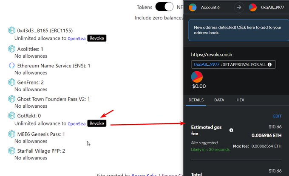289x176 pixels.
Task: Click the GotRekt token icon
Action: coord(11,115)
